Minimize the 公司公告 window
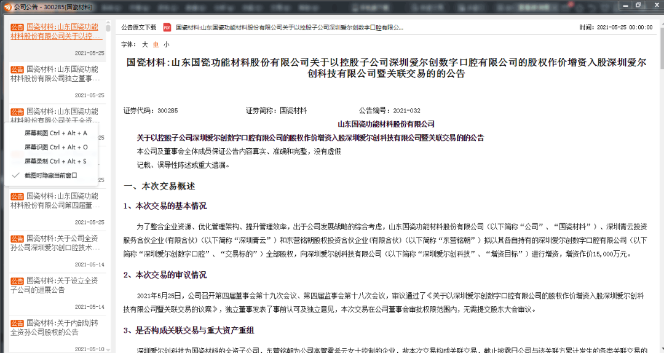The width and height of the screenshot is (664, 353). [626, 6]
